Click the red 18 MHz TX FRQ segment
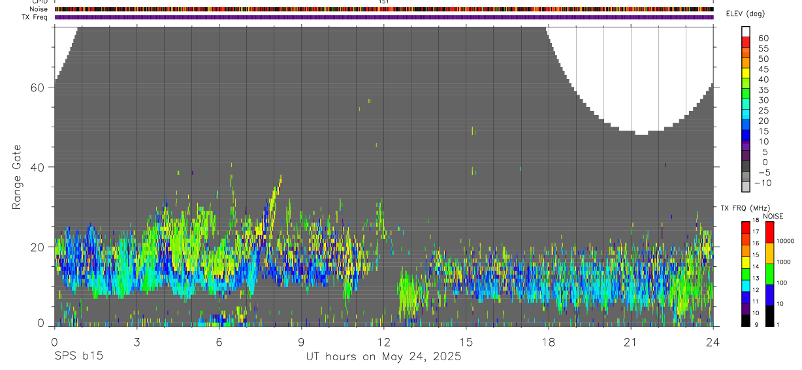 coord(746,228)
